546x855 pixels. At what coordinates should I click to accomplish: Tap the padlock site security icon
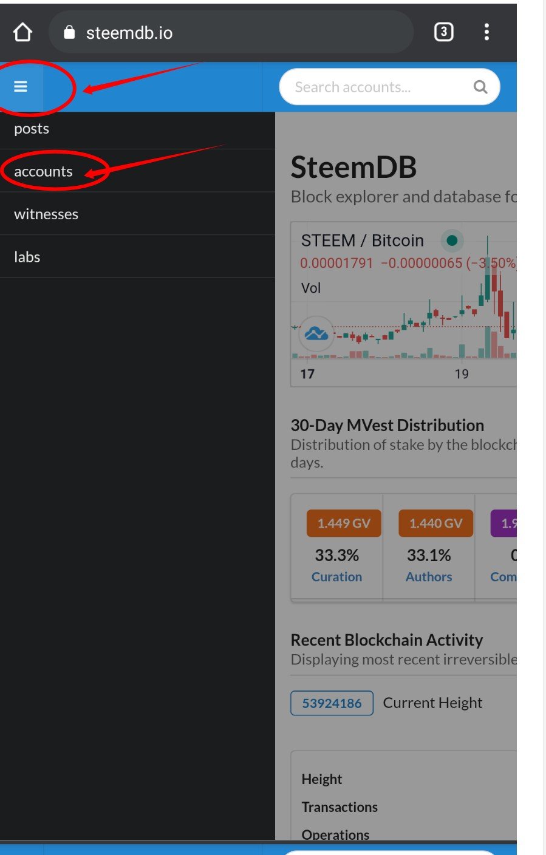click(x=70, y=32)
